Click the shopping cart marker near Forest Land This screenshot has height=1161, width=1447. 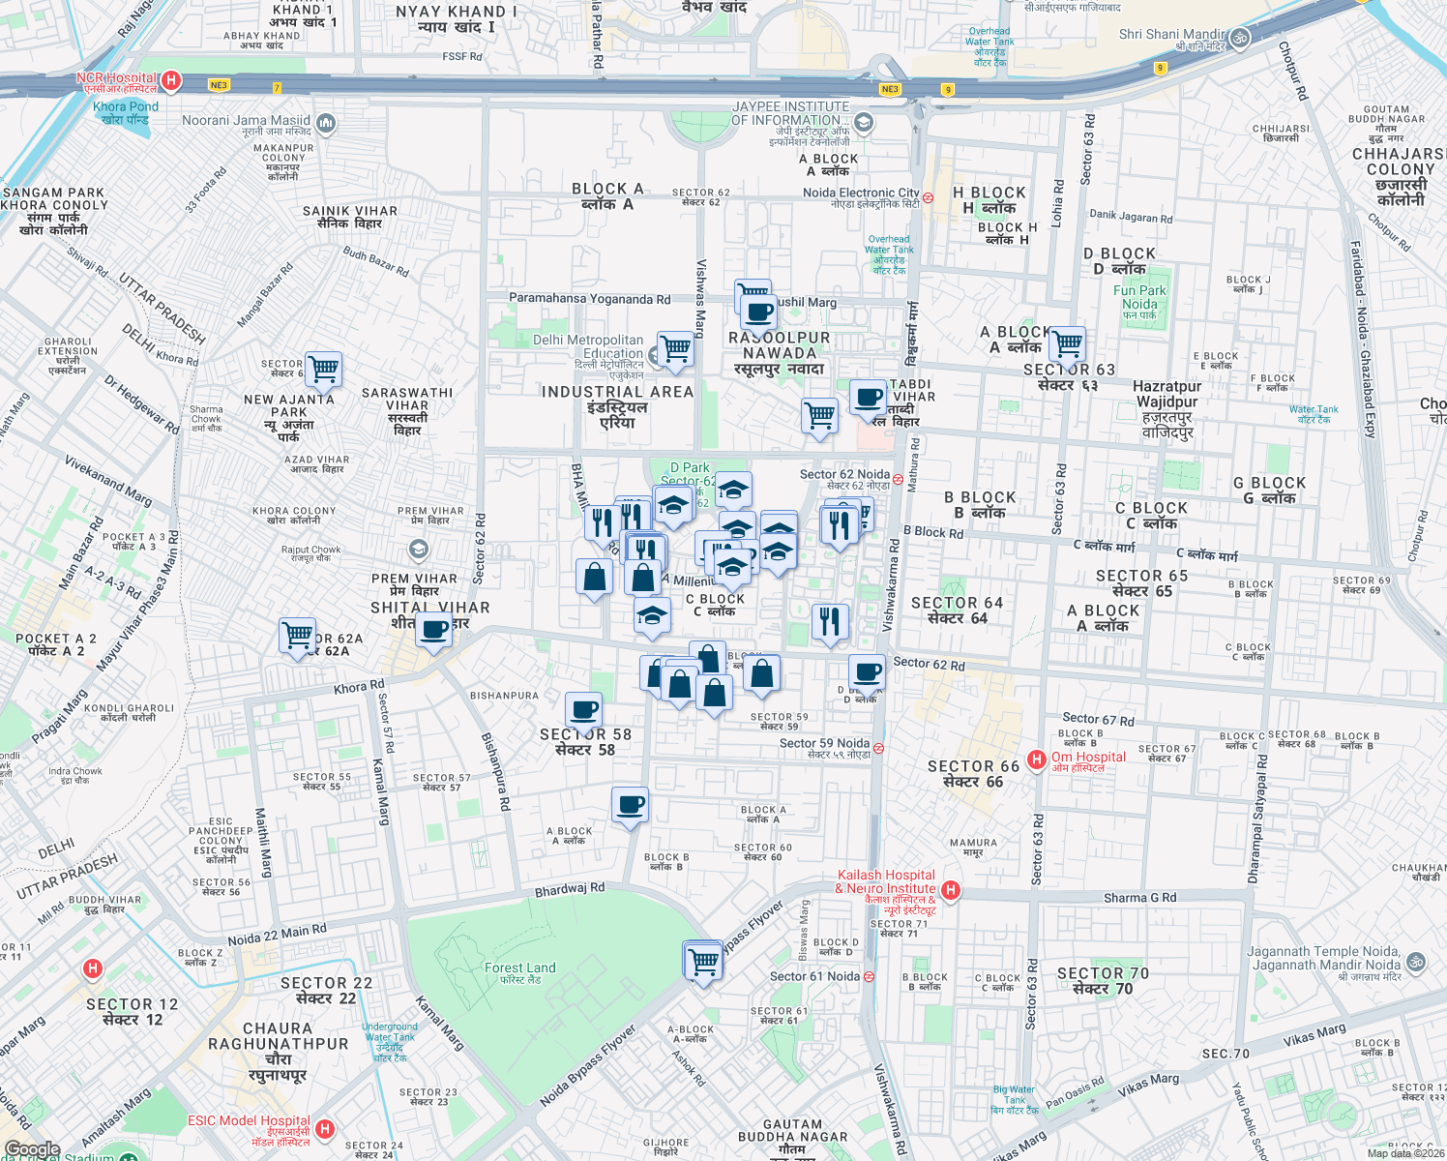(703, 960)
